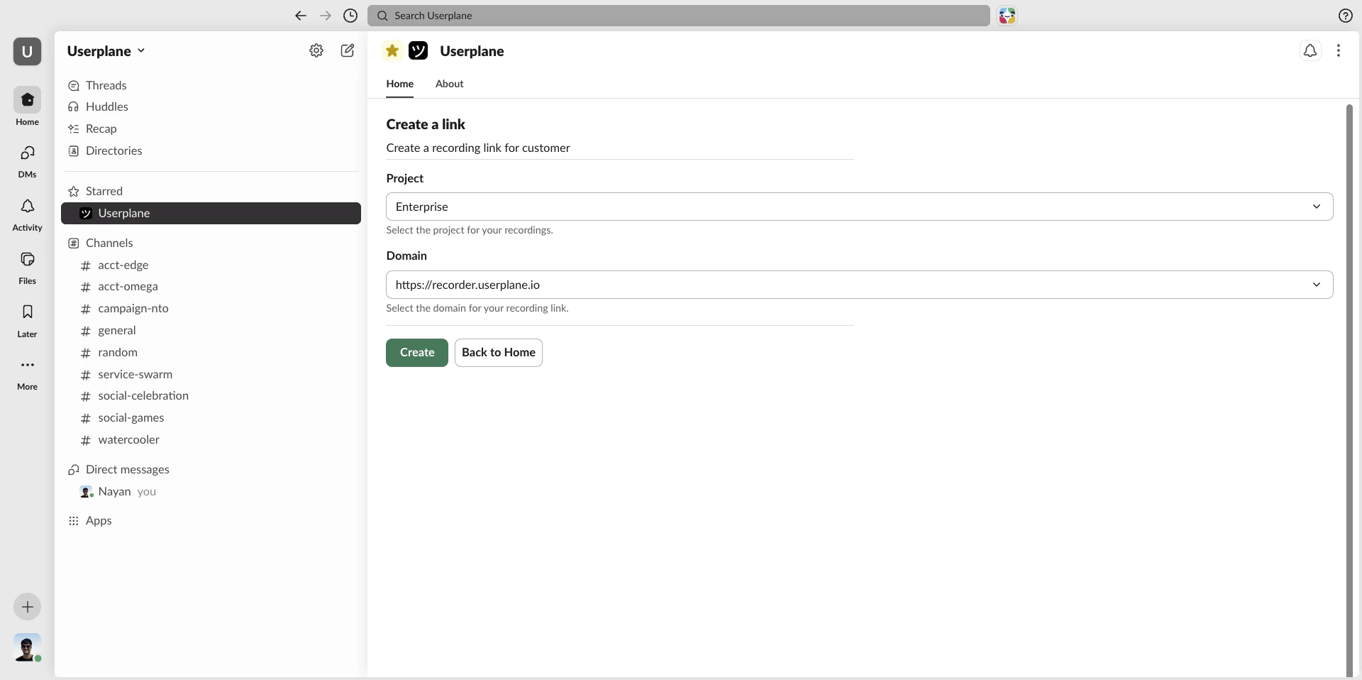Select the Userplane app in Starred
The image size is (1362, 680).
[x=211, y=213]
